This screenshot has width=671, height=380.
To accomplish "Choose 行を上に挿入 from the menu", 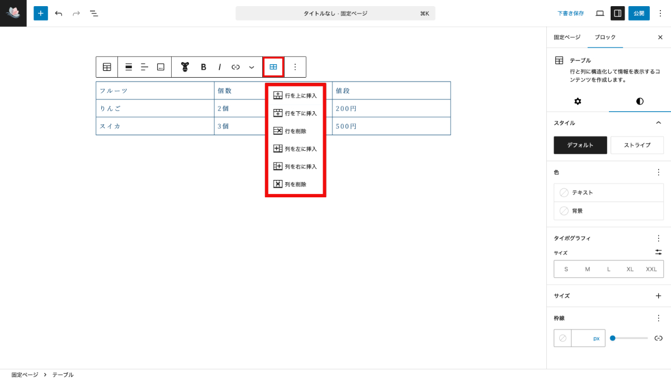I will (295, 96).
